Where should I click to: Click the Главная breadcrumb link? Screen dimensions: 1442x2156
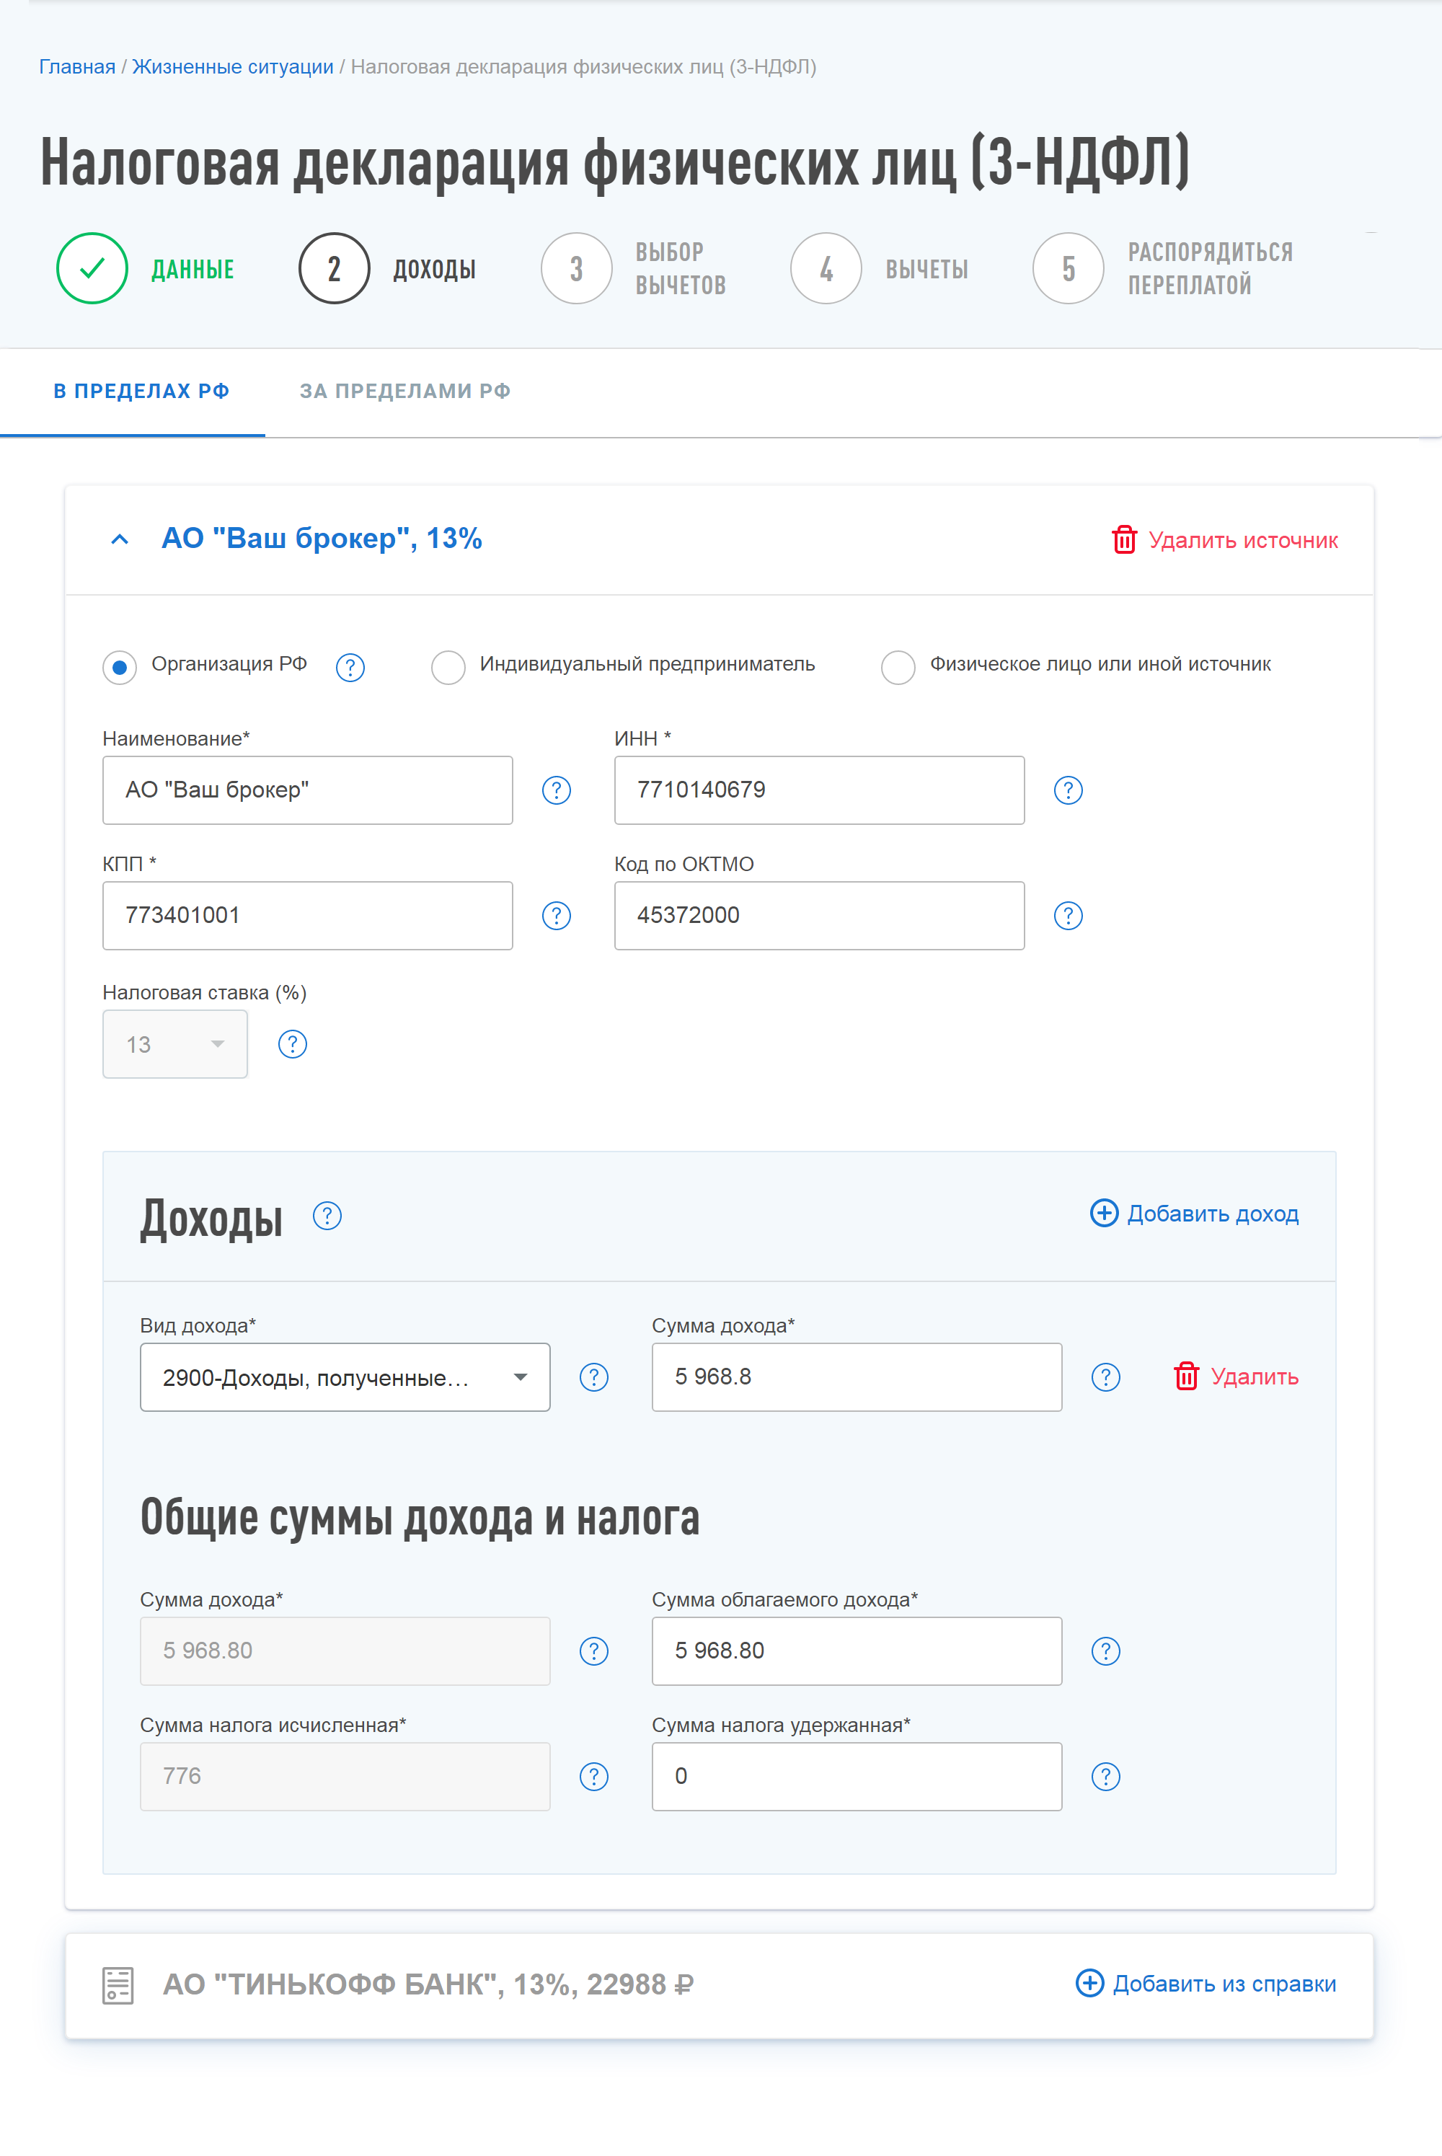tap(77, 67)
